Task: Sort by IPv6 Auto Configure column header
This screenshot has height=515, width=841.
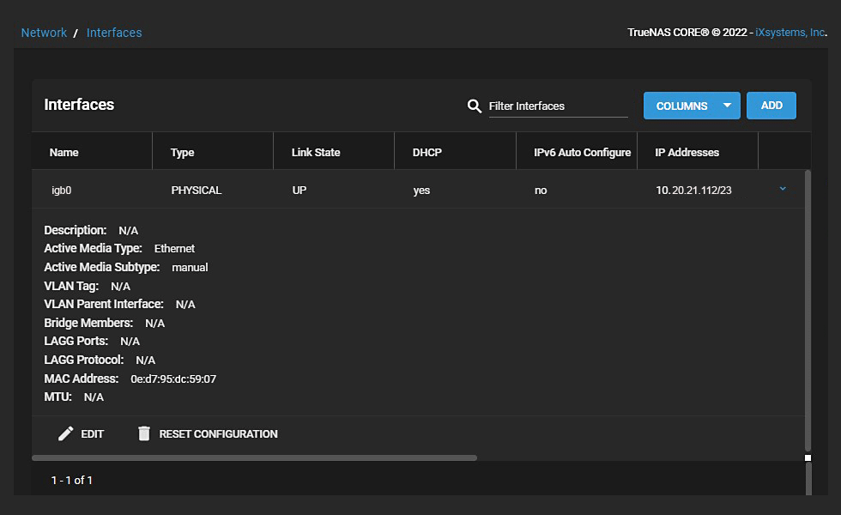Action: pos(582,153)
